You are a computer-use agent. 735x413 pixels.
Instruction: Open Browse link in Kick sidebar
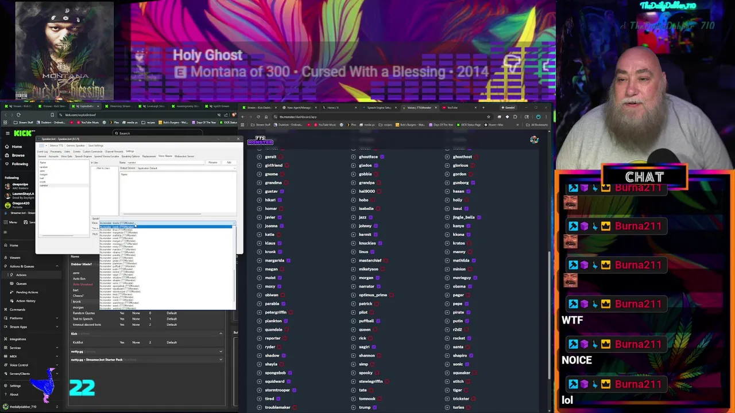(18, 155)
